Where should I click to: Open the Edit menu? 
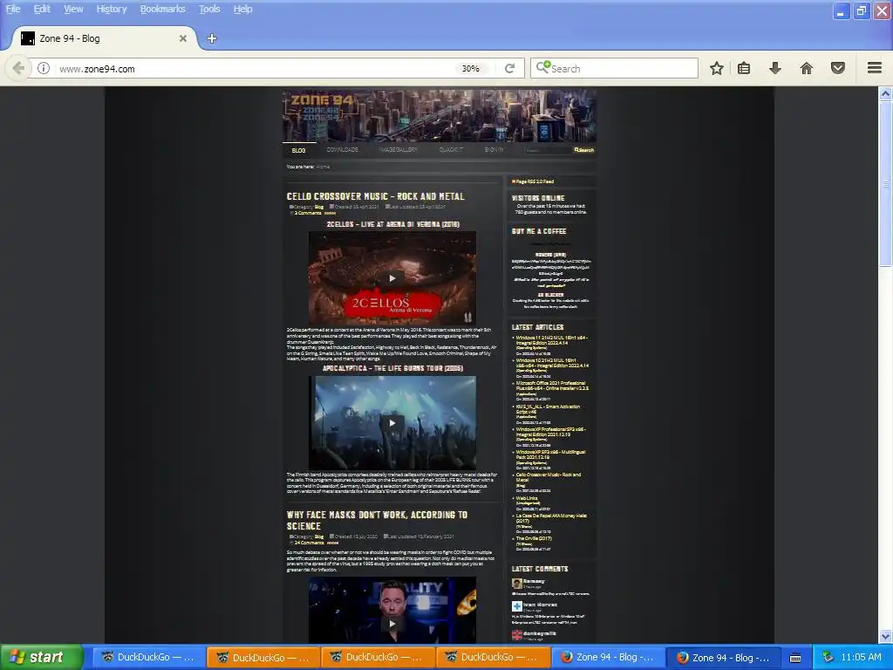click(42, 9)
